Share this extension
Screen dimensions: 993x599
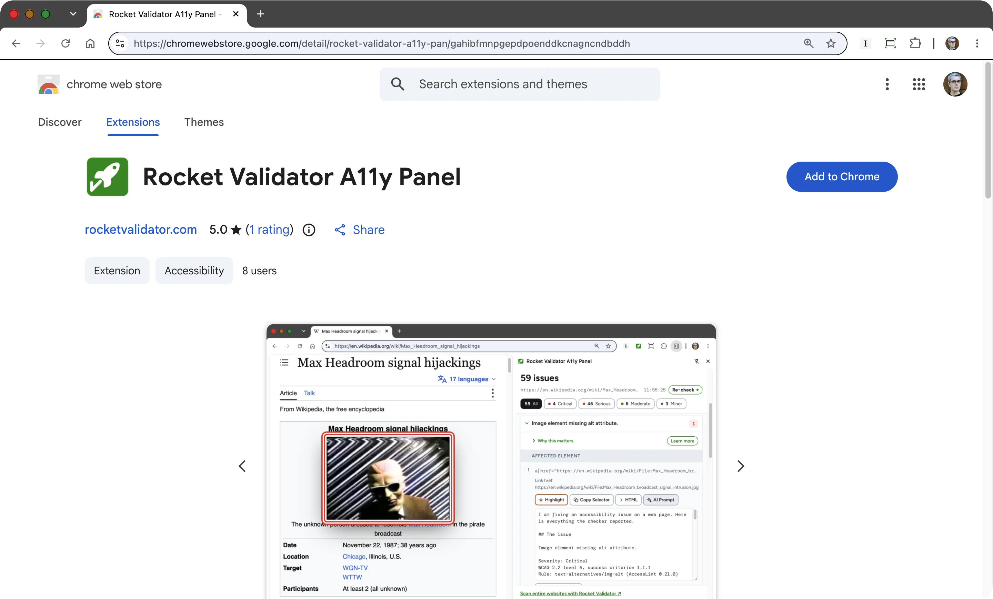(x=360, y=230)
